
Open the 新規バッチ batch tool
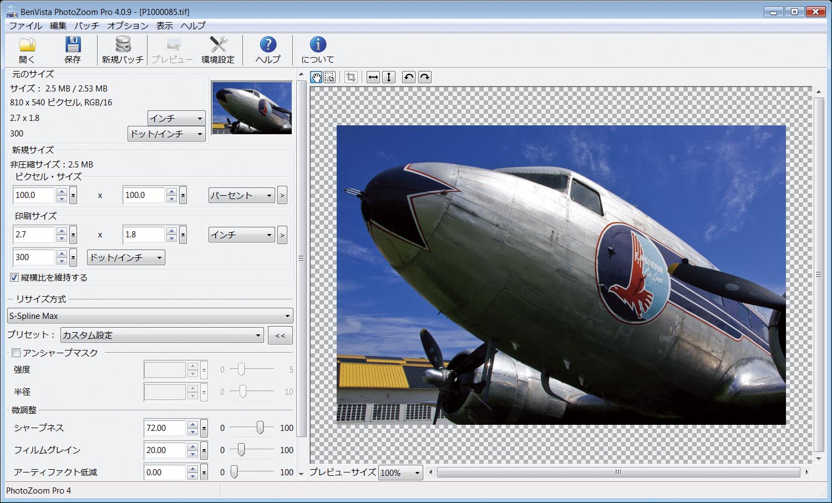coord(122,50)
